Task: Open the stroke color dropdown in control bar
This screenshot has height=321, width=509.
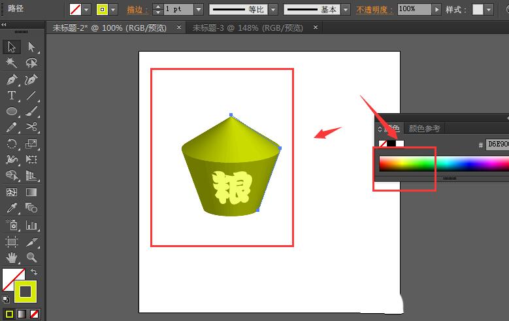Action: [113, 9]
